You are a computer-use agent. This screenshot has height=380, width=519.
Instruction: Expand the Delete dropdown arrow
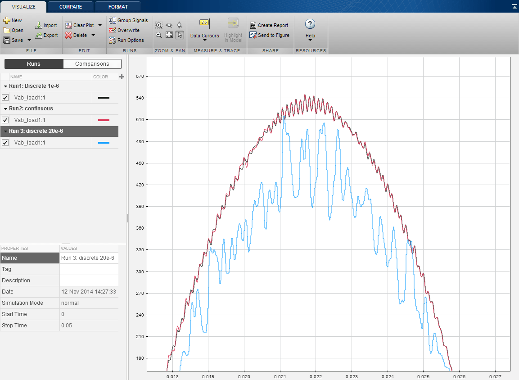pyautogui.click(x=93, y=35)
